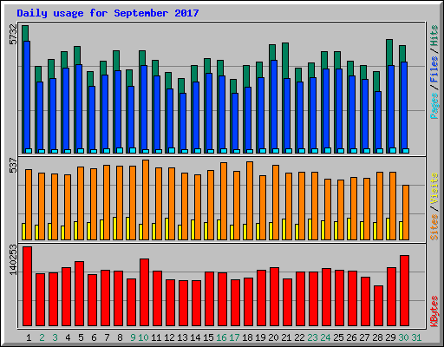Click the red KBytes bar for day 30
The image size is (444, 347).
405,291
